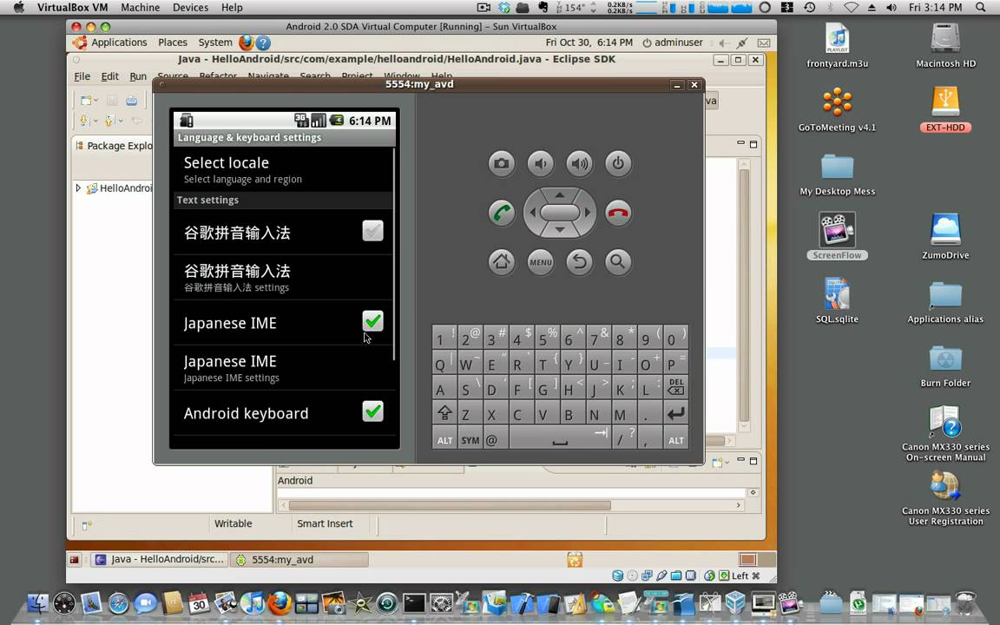Viewport: 1000px width, 625px height.
Task: Open VirtualBox Machine menu
Action: coord(141,8)
